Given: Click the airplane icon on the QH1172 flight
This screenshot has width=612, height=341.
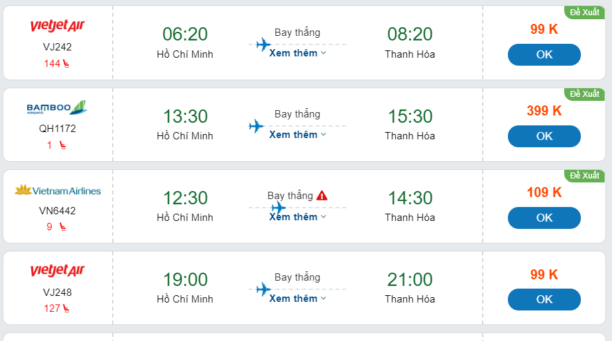Looking at the screenshot, I should (x=256, y=126).
